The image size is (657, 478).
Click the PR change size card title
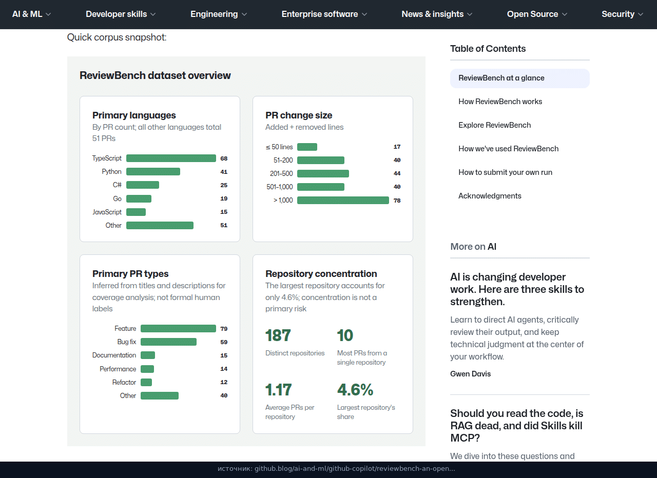coord(299,115)
